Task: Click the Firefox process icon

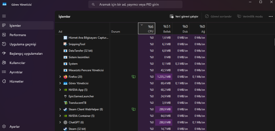Action: click(x=65, y=77)
